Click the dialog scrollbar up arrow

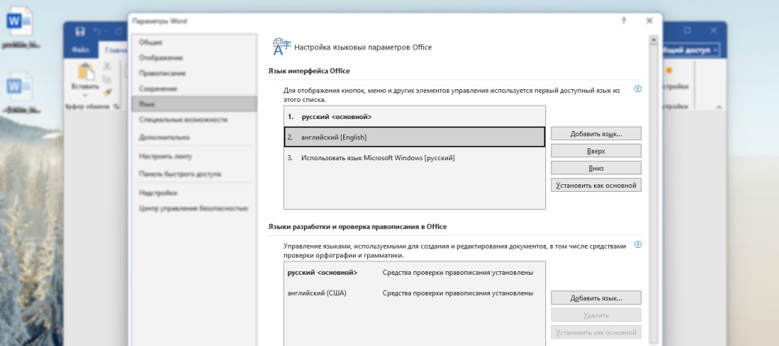654,40
